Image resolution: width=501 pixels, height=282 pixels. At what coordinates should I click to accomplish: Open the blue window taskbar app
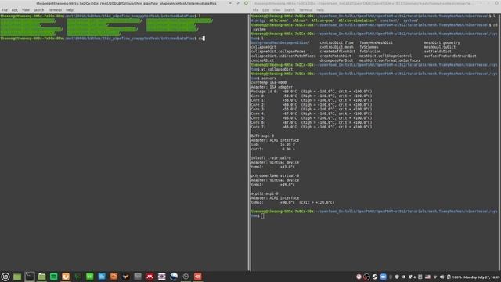pyautogui.click(x=102, y=277)
